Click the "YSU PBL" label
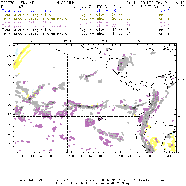Image resolution: width=186 pixels, height=186 pixels. pyautogui.click(x=73, y=180)
